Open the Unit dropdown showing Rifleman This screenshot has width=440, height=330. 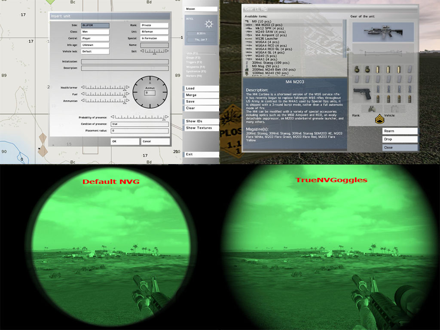[154, 32]
